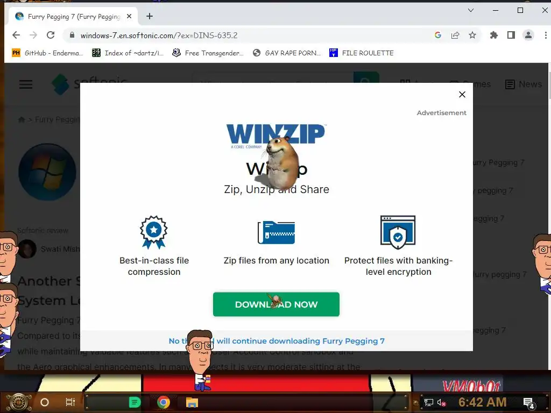This screenshot has height=413, width=551.
Task: Open the Windows Start button
Action: (19, 402)
